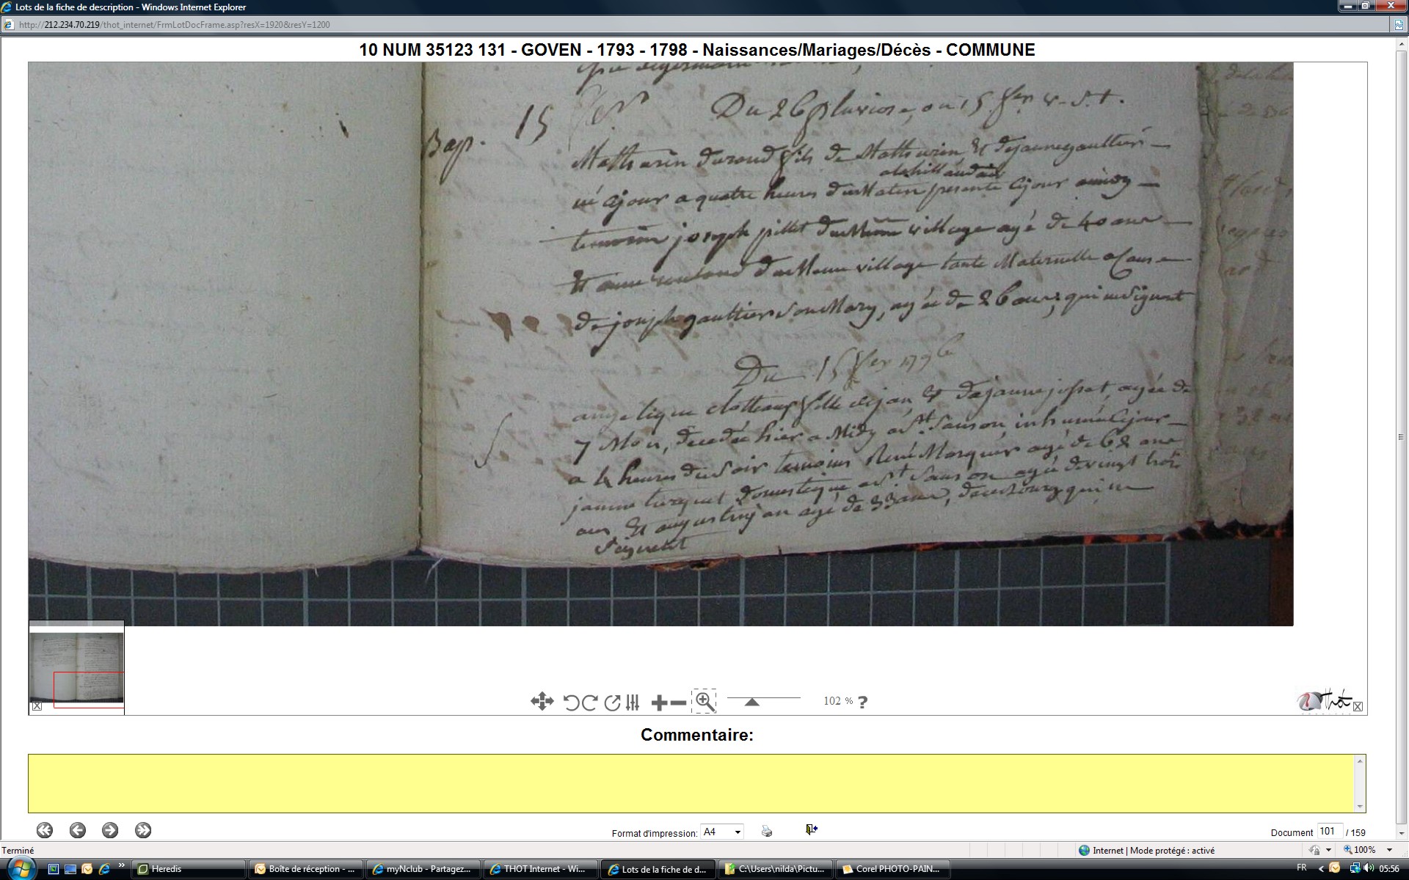
Task: Go to the first document page
Action: [x=45, y=830]
